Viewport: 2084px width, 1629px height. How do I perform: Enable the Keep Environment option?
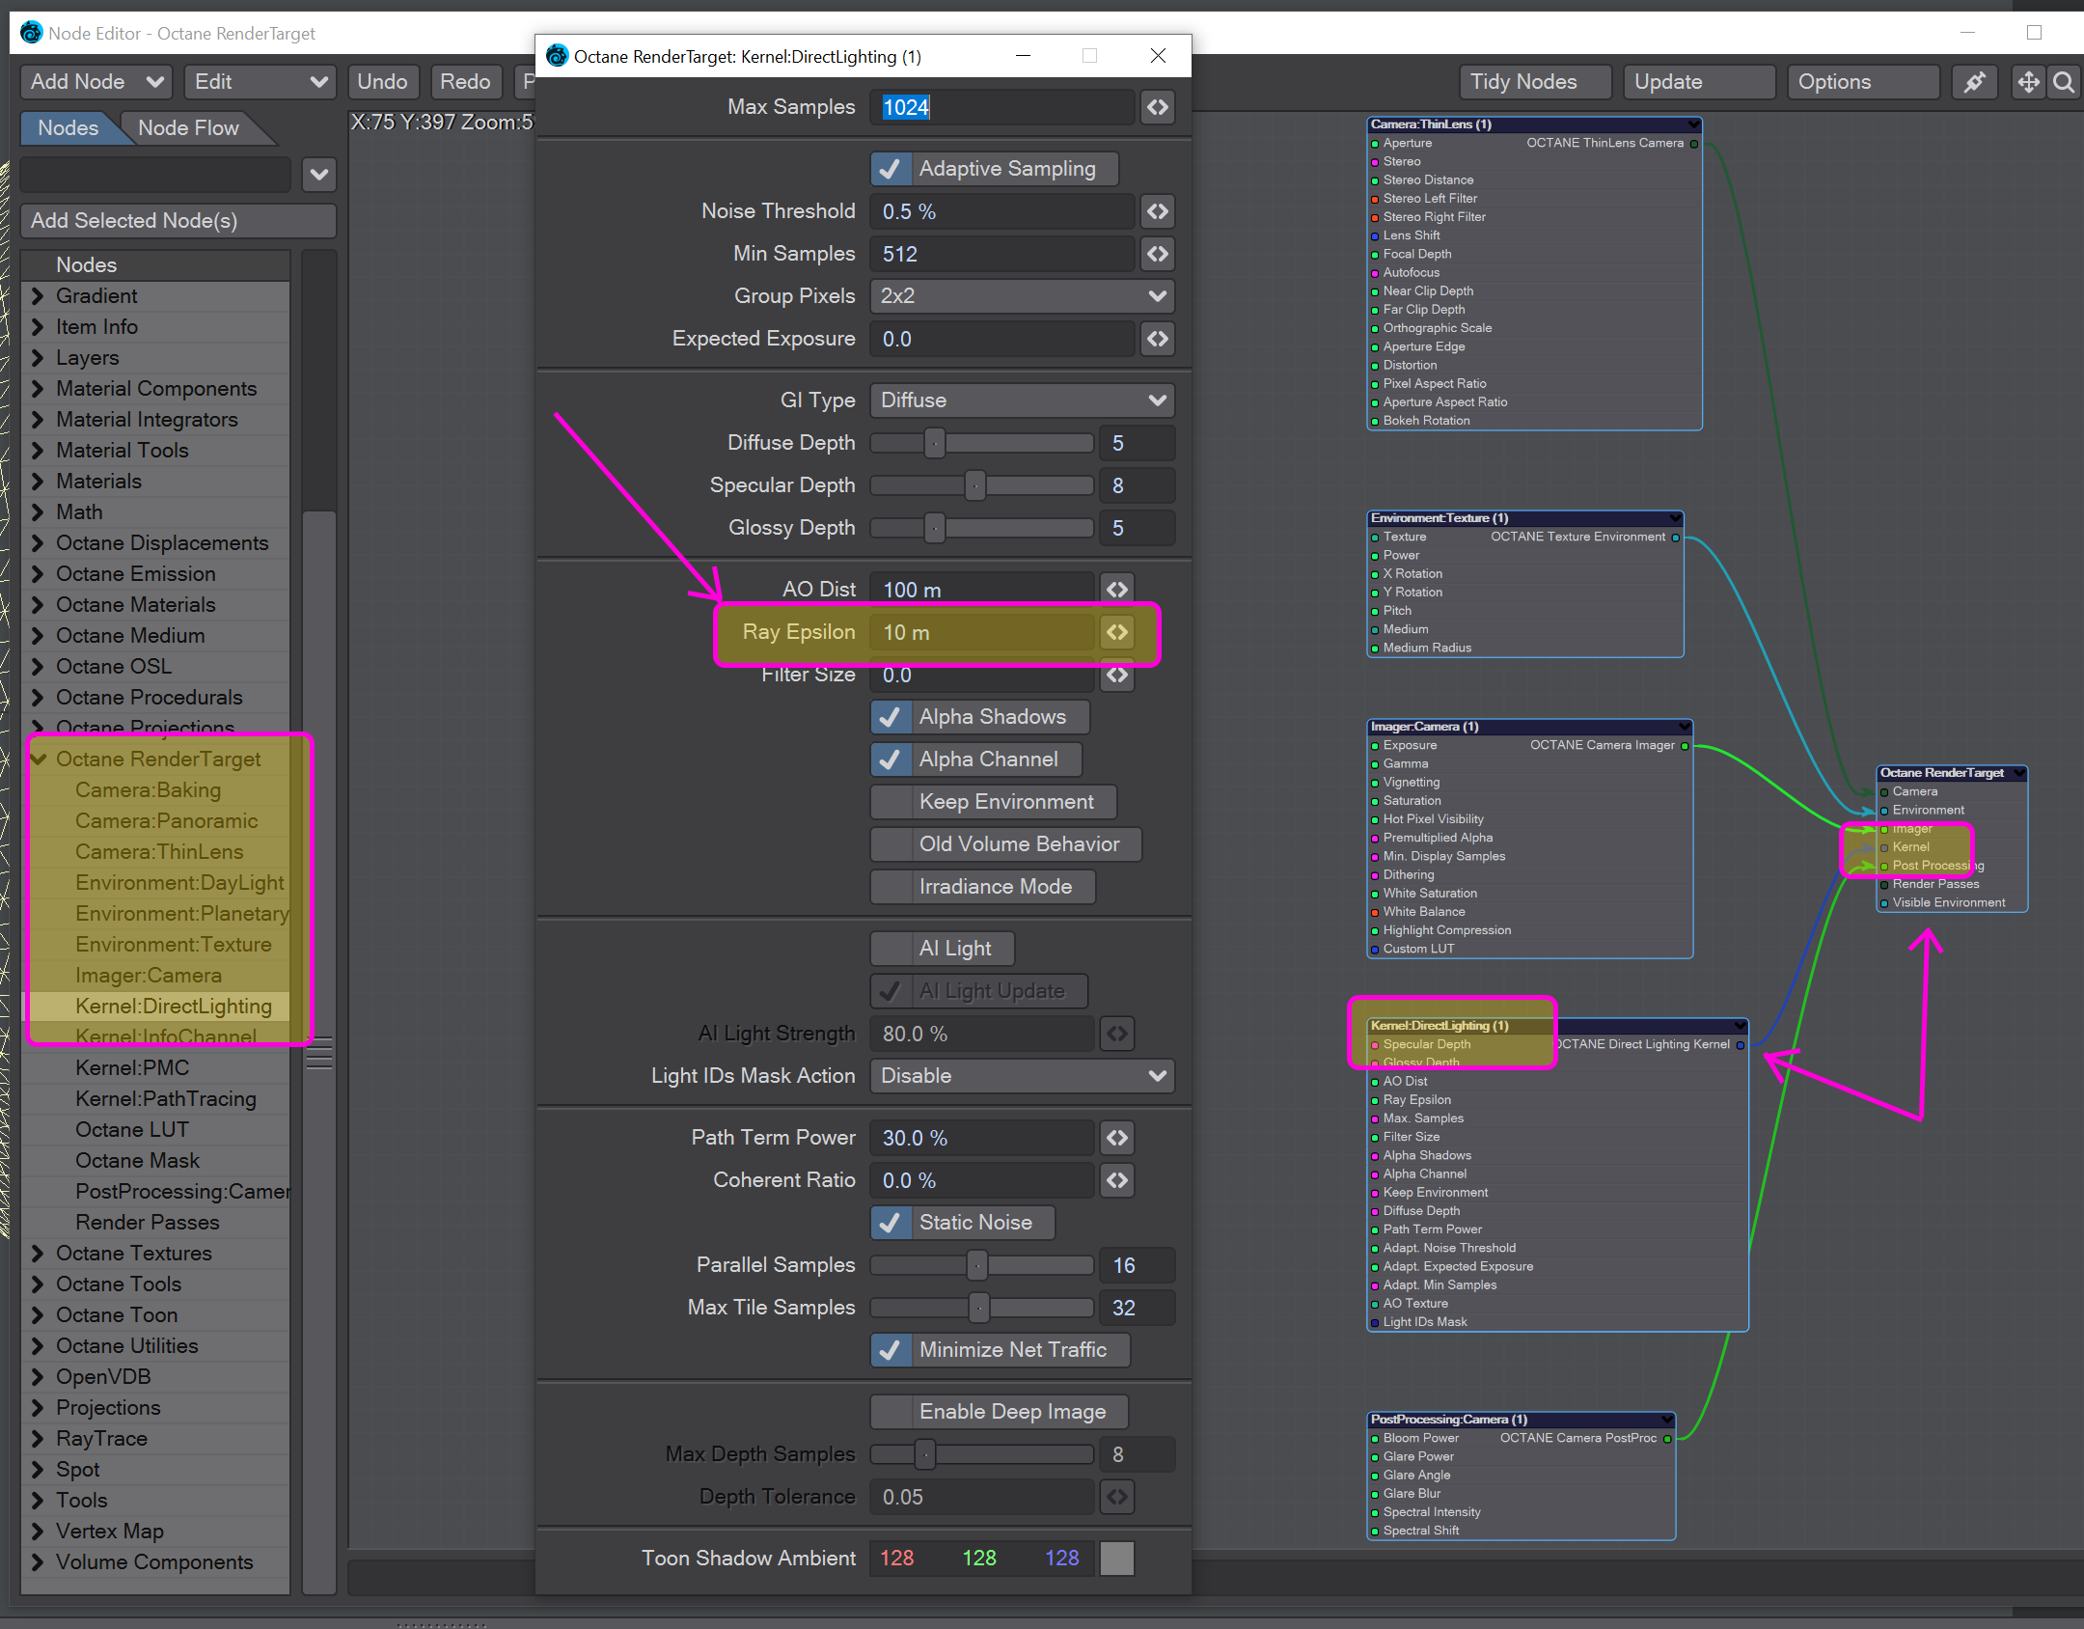[x=891, y=802]
